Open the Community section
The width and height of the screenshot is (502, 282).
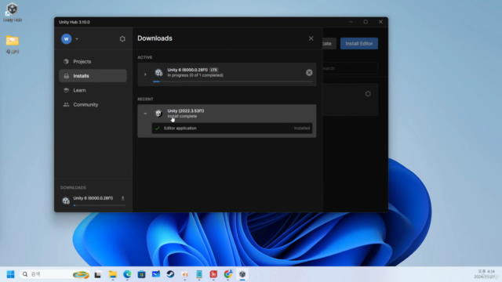93,104
